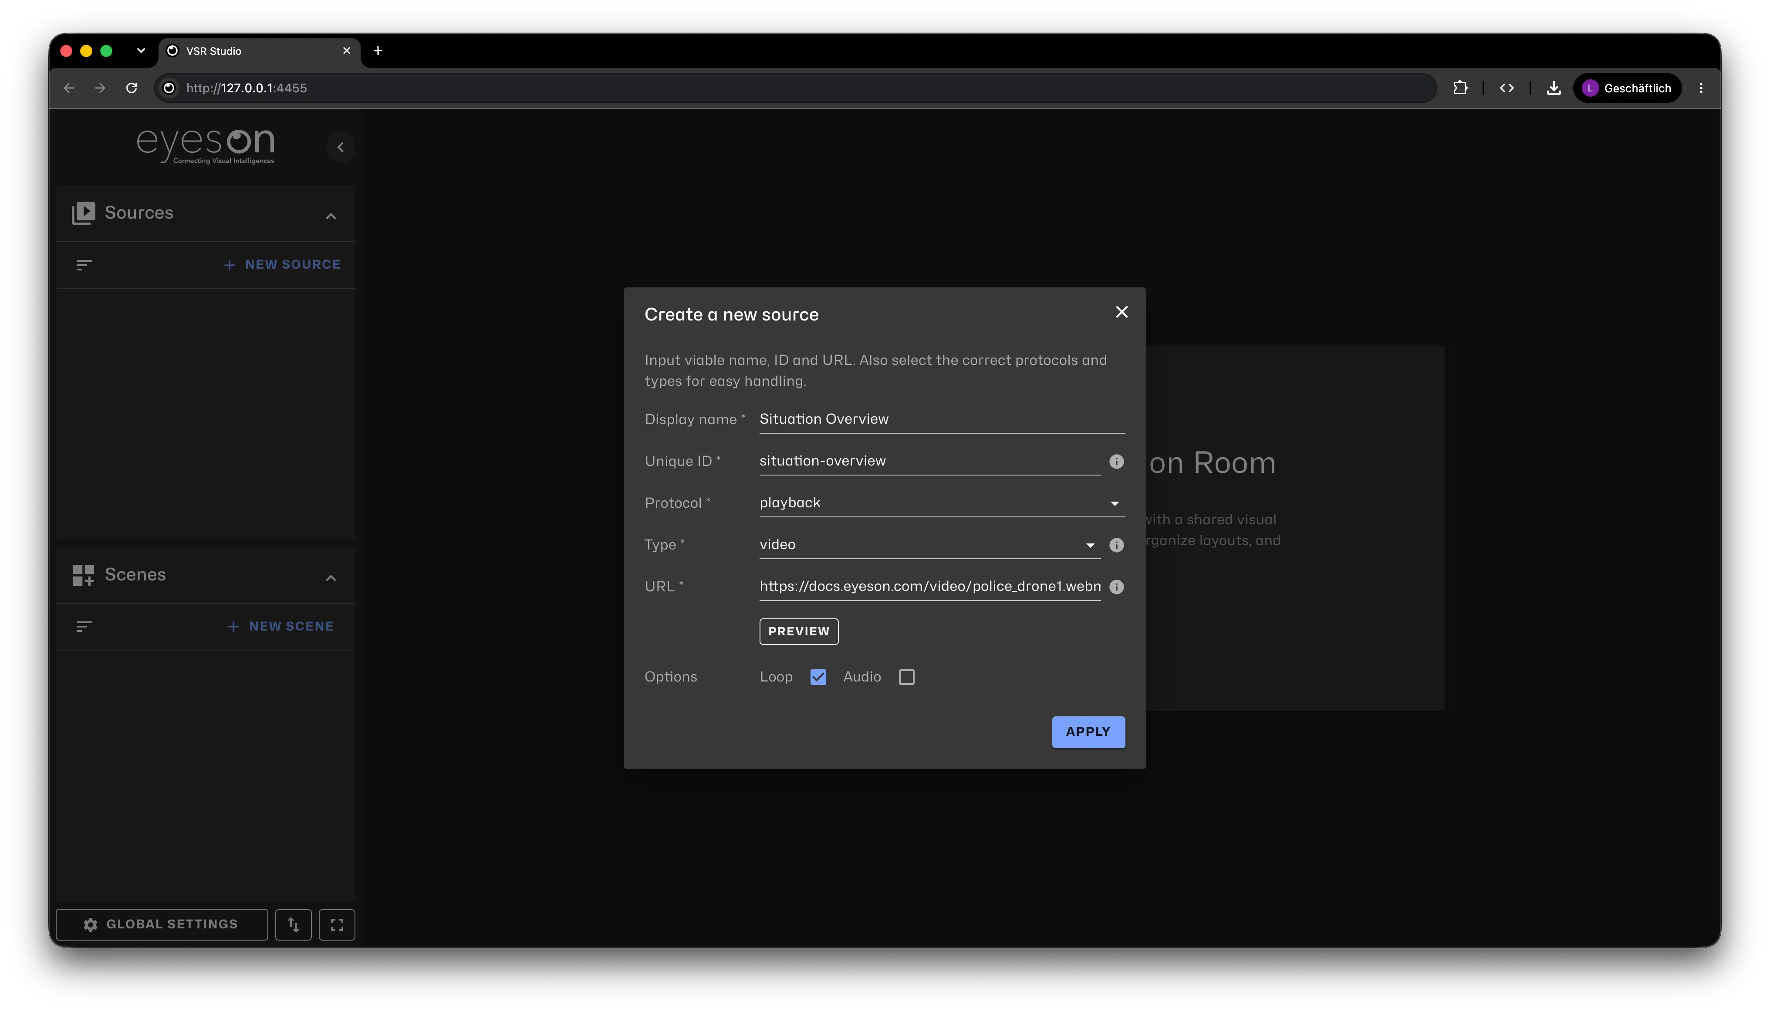Edit the Unique ID field
This screenshot has width=1770, height=1012.
pyautogui.click(x=929, y=461)
